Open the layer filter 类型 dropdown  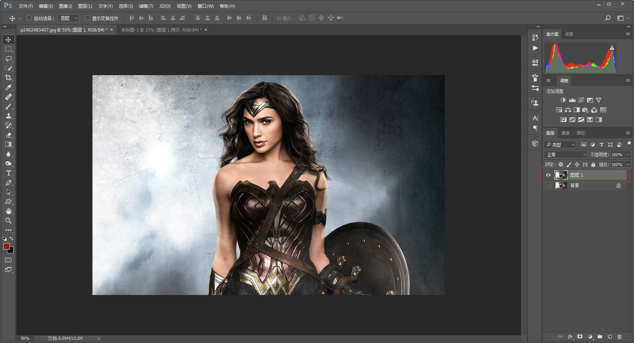[560, 145]
